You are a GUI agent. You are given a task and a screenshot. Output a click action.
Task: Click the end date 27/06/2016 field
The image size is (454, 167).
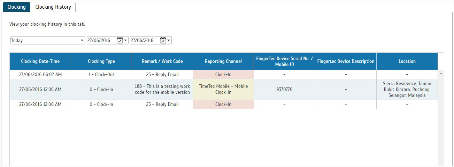[x=144, y=40]
